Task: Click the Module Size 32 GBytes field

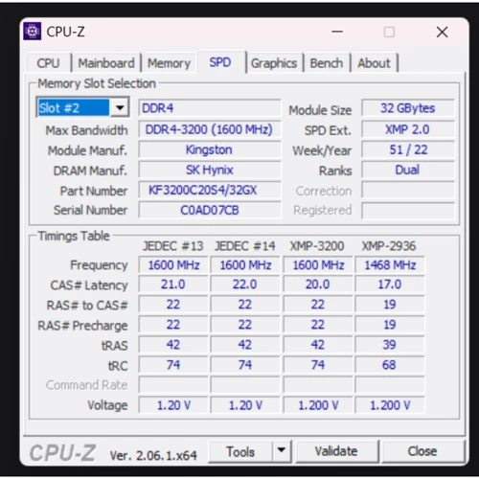Action: [x=408, y=108]
